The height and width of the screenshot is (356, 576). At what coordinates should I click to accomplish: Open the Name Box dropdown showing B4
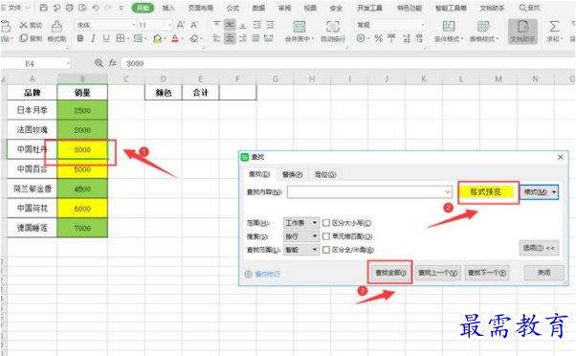click(x=68, y=63)
